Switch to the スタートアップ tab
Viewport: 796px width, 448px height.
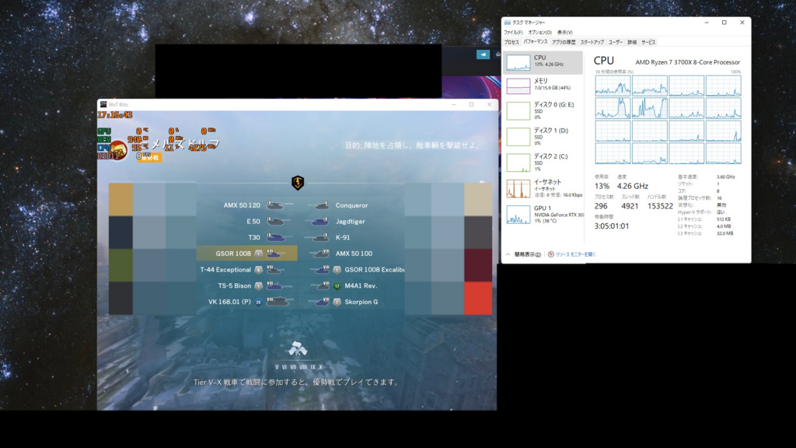(592, 42)
